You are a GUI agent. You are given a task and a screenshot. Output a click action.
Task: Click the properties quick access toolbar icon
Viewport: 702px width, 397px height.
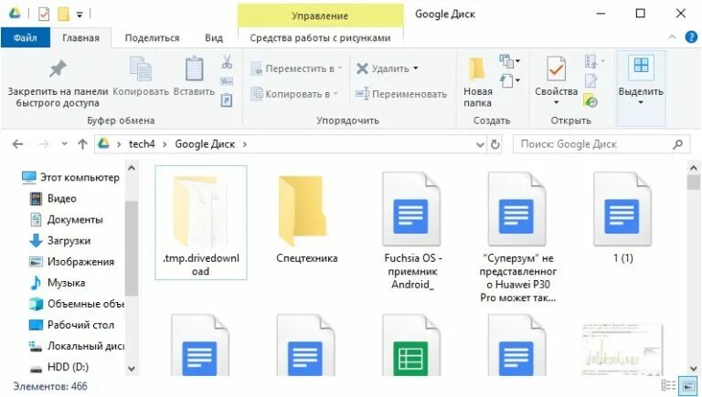(x=44, y=14)
